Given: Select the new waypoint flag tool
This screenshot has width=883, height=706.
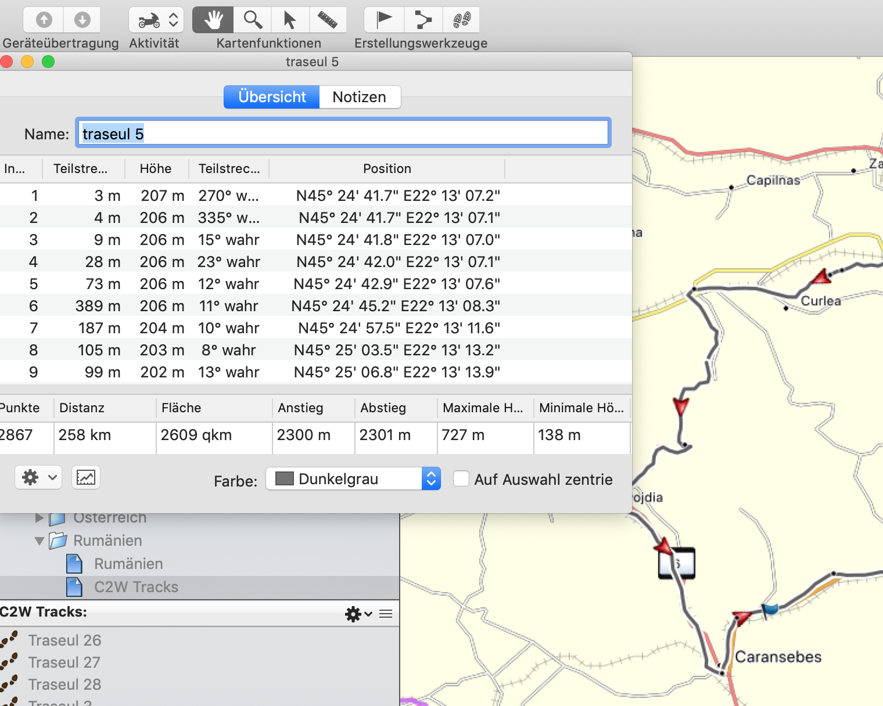Looking at the screenshot, I should pos(383,20).
